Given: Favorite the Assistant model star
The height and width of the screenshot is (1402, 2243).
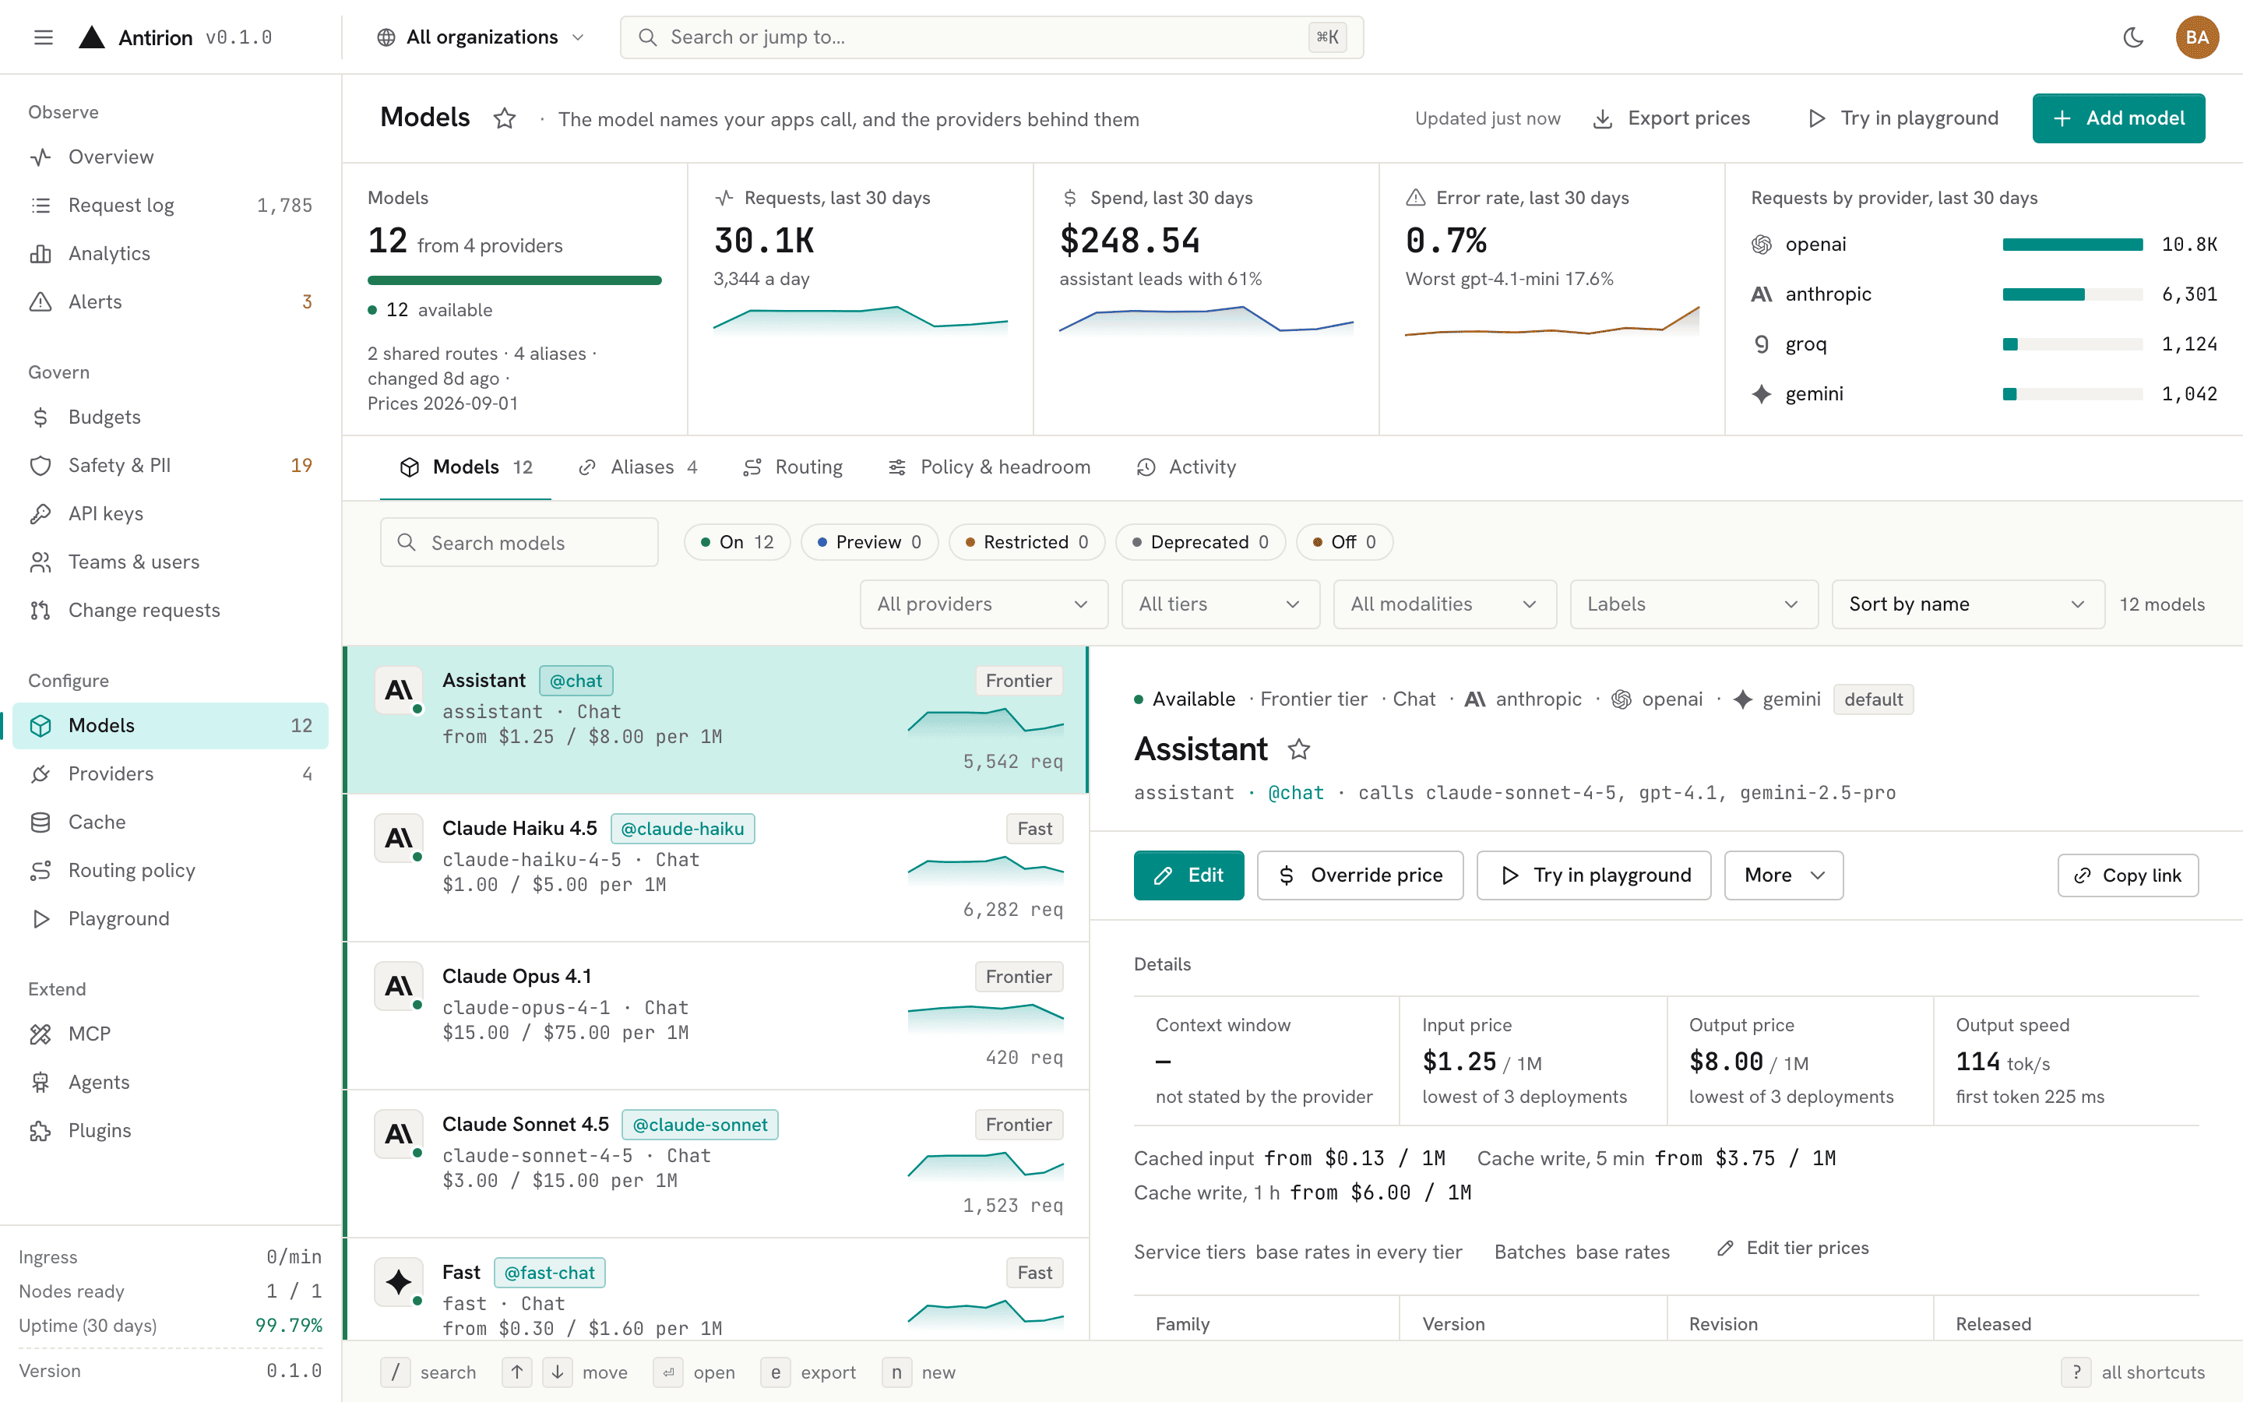Looking at the screenshot, I should [x=1298, y=749].
